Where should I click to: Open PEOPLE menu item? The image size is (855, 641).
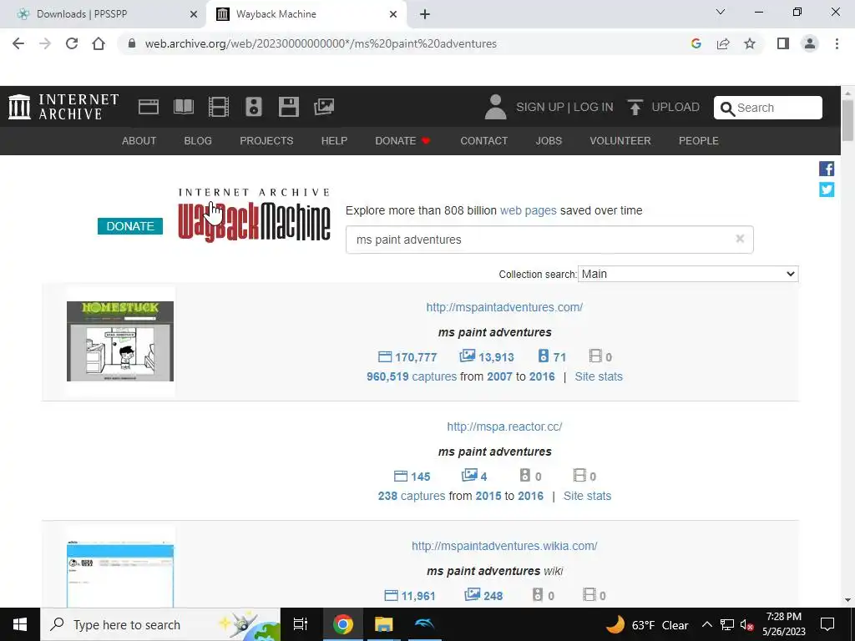[x=699, y=140]
